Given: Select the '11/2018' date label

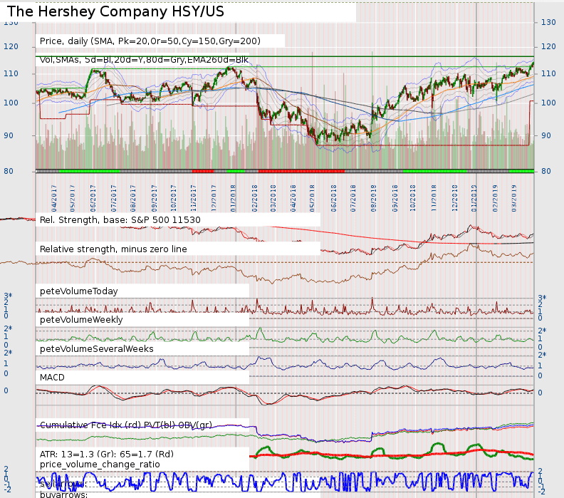Looking at the screenshot, I should point(434,198).
